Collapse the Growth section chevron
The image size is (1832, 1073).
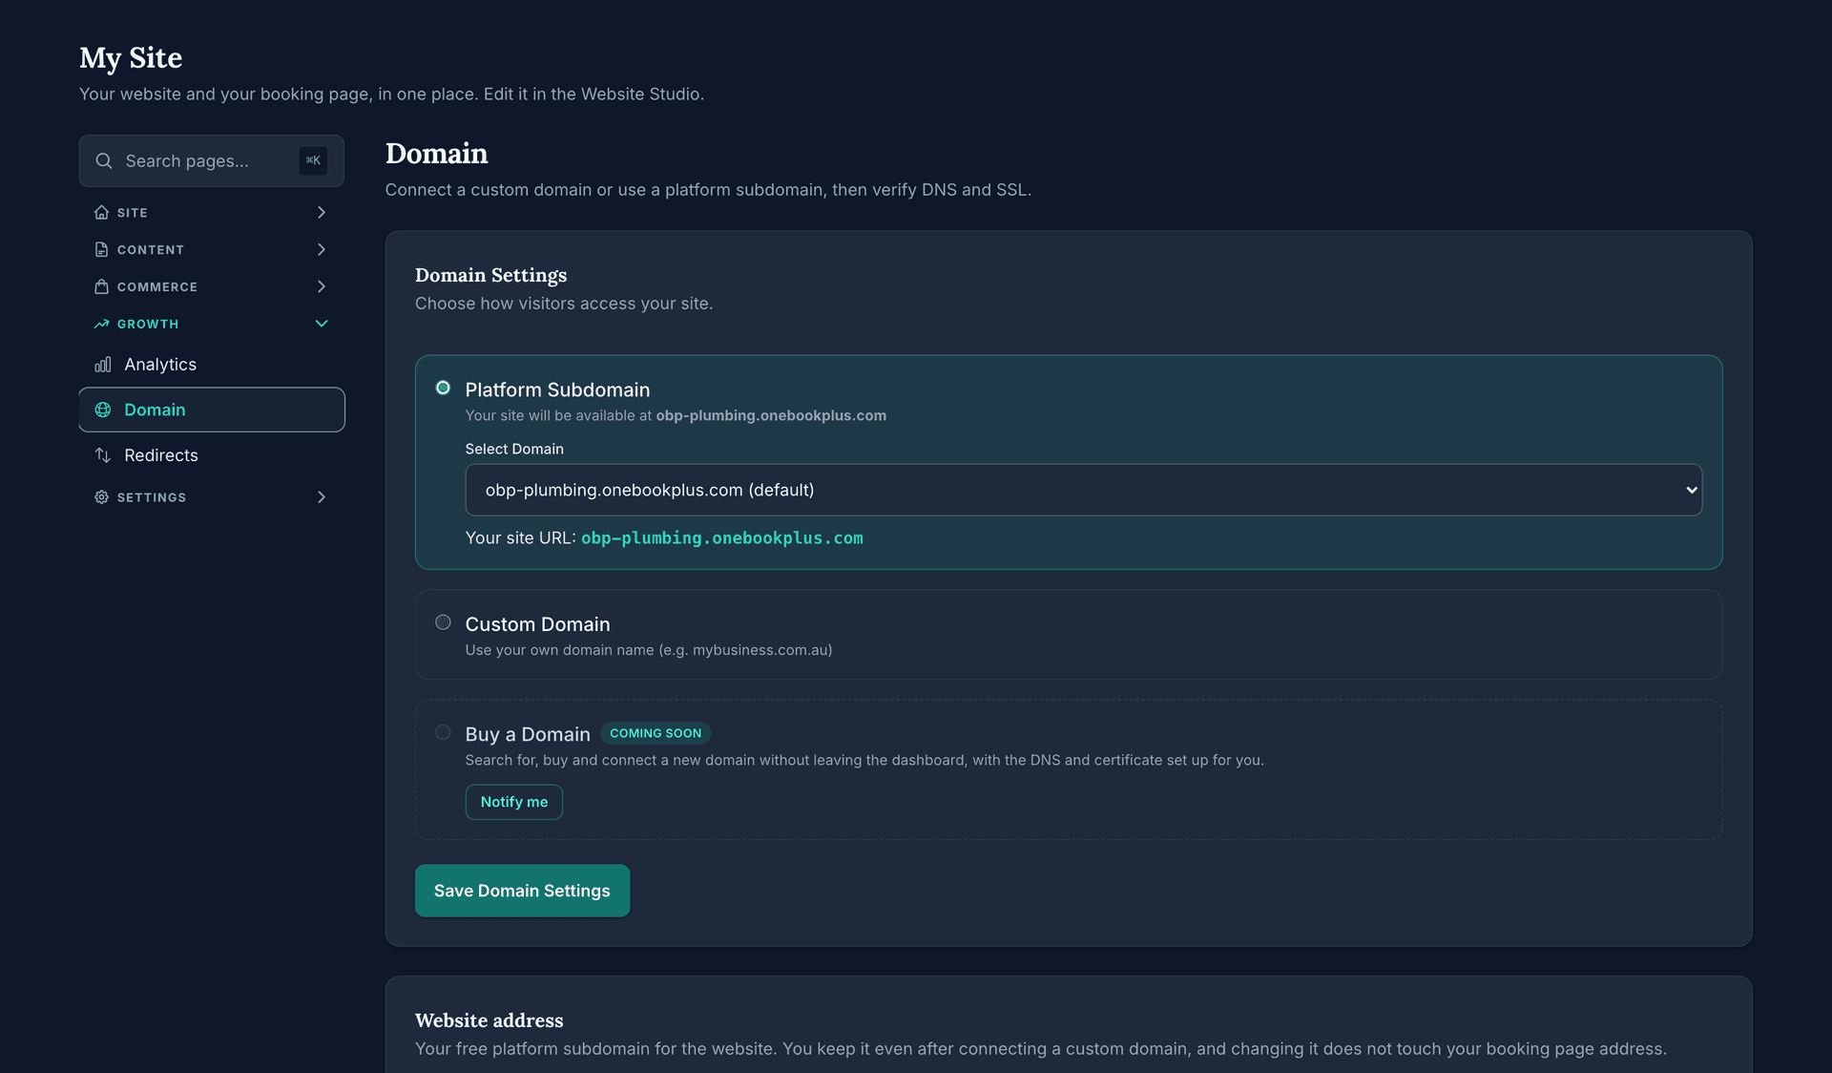click(322, 324)
